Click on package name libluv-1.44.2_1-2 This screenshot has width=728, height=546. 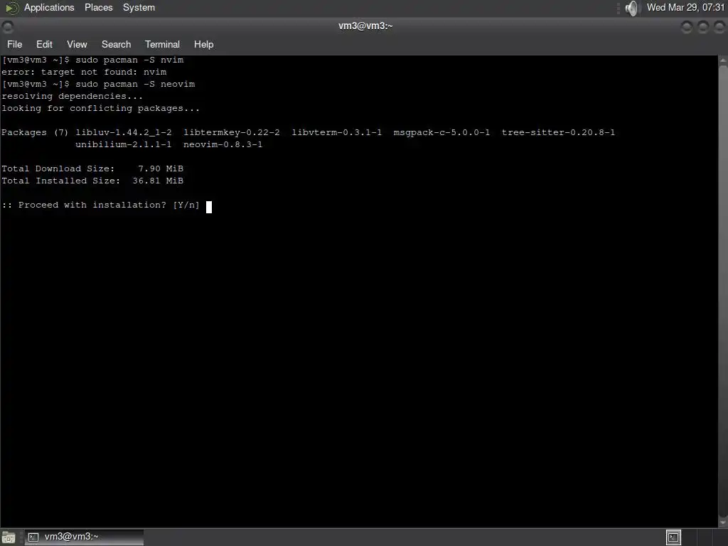tap(124, 132)
